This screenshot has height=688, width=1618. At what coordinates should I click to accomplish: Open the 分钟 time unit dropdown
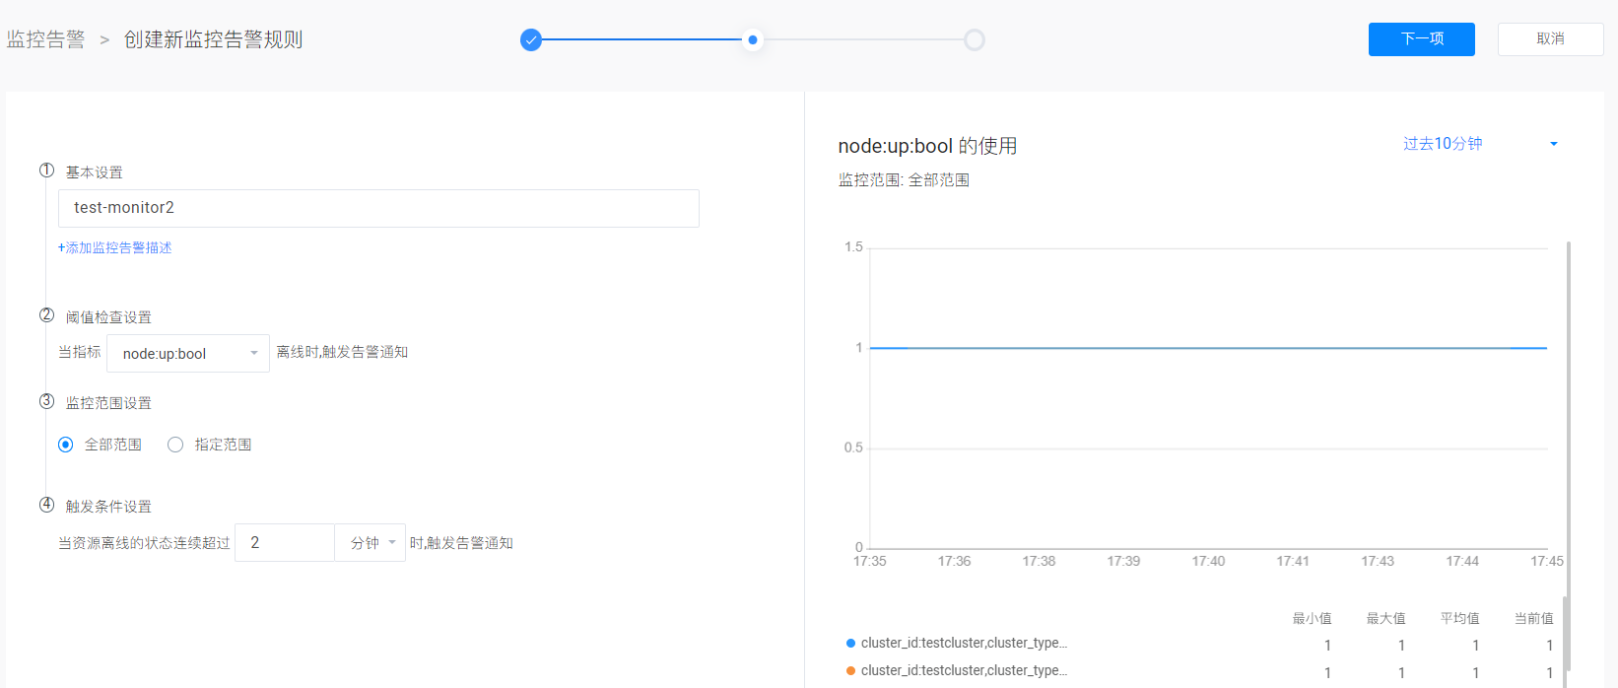371,543
